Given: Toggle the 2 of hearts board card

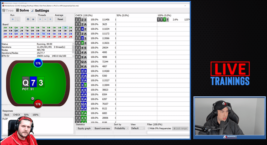Looking at the screenshot, I should click(70, 37).
